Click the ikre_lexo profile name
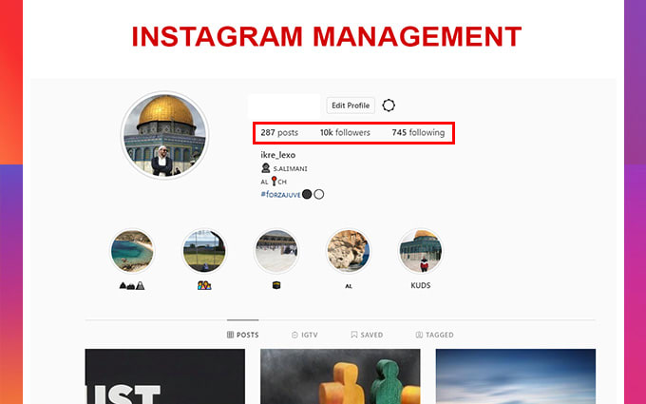 point(278,155)
